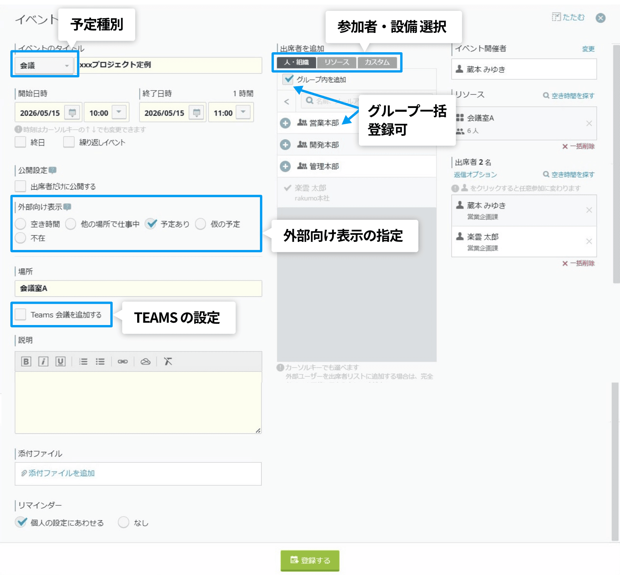Click the 登録する button
This screenshot has width=620, height=575.
coord(310,560)
